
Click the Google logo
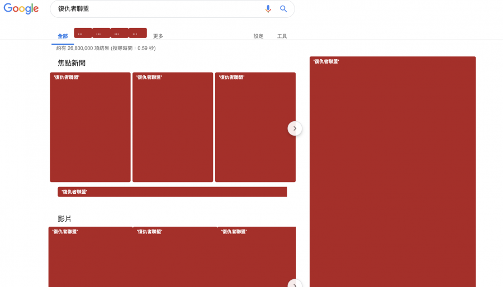[21, 9]
